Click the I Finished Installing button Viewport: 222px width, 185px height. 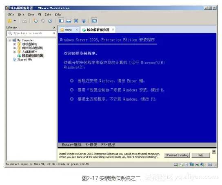177,155
